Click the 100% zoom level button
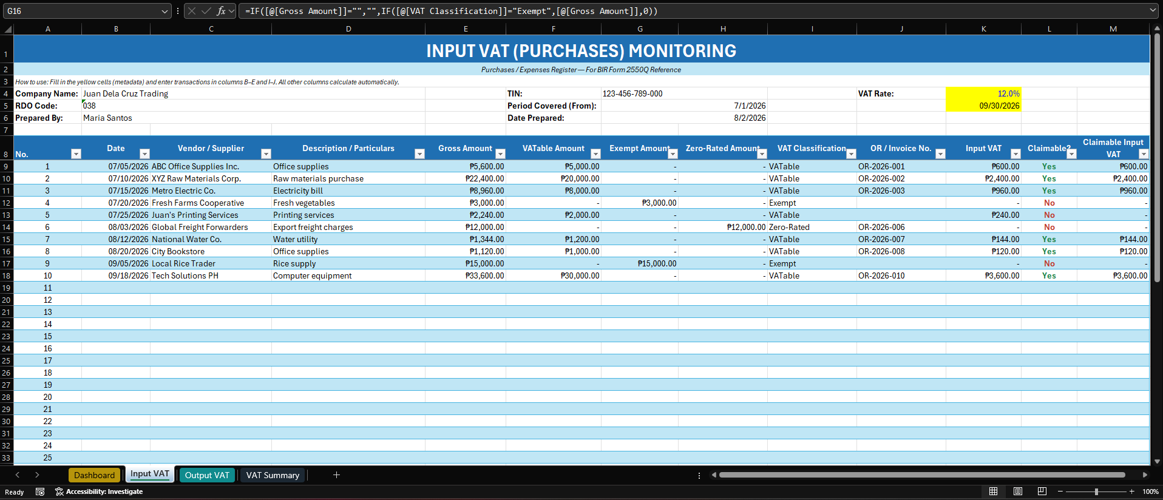The height and width of the screenshot is (500, 1163). (1151, 492)
